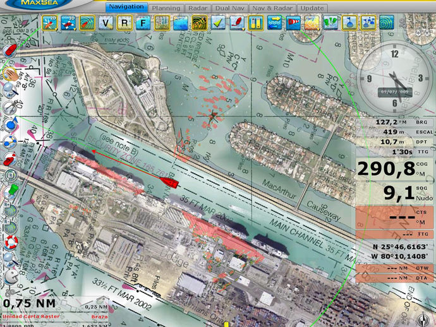Click the MaxSea logo button
The image size is (436, 327).
tap(39, 3)
